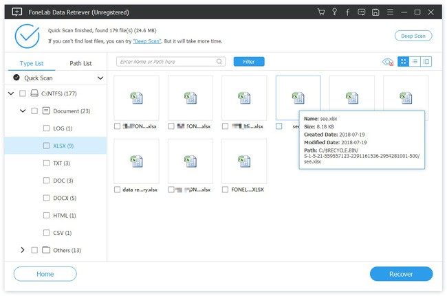Screen dimensions: 447x296
Task: Follow the "Deep Scan" hyperlink
Action: (x=146, y=41)
